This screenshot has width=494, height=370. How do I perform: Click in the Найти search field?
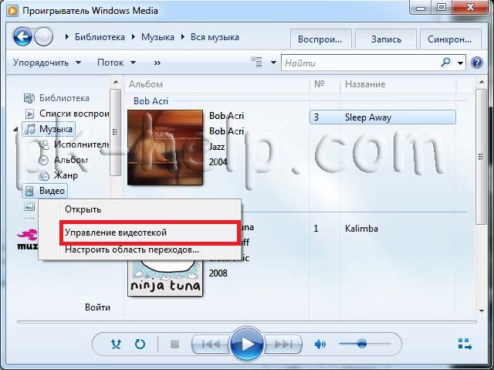pyautogui.click(x=360, y=63)
